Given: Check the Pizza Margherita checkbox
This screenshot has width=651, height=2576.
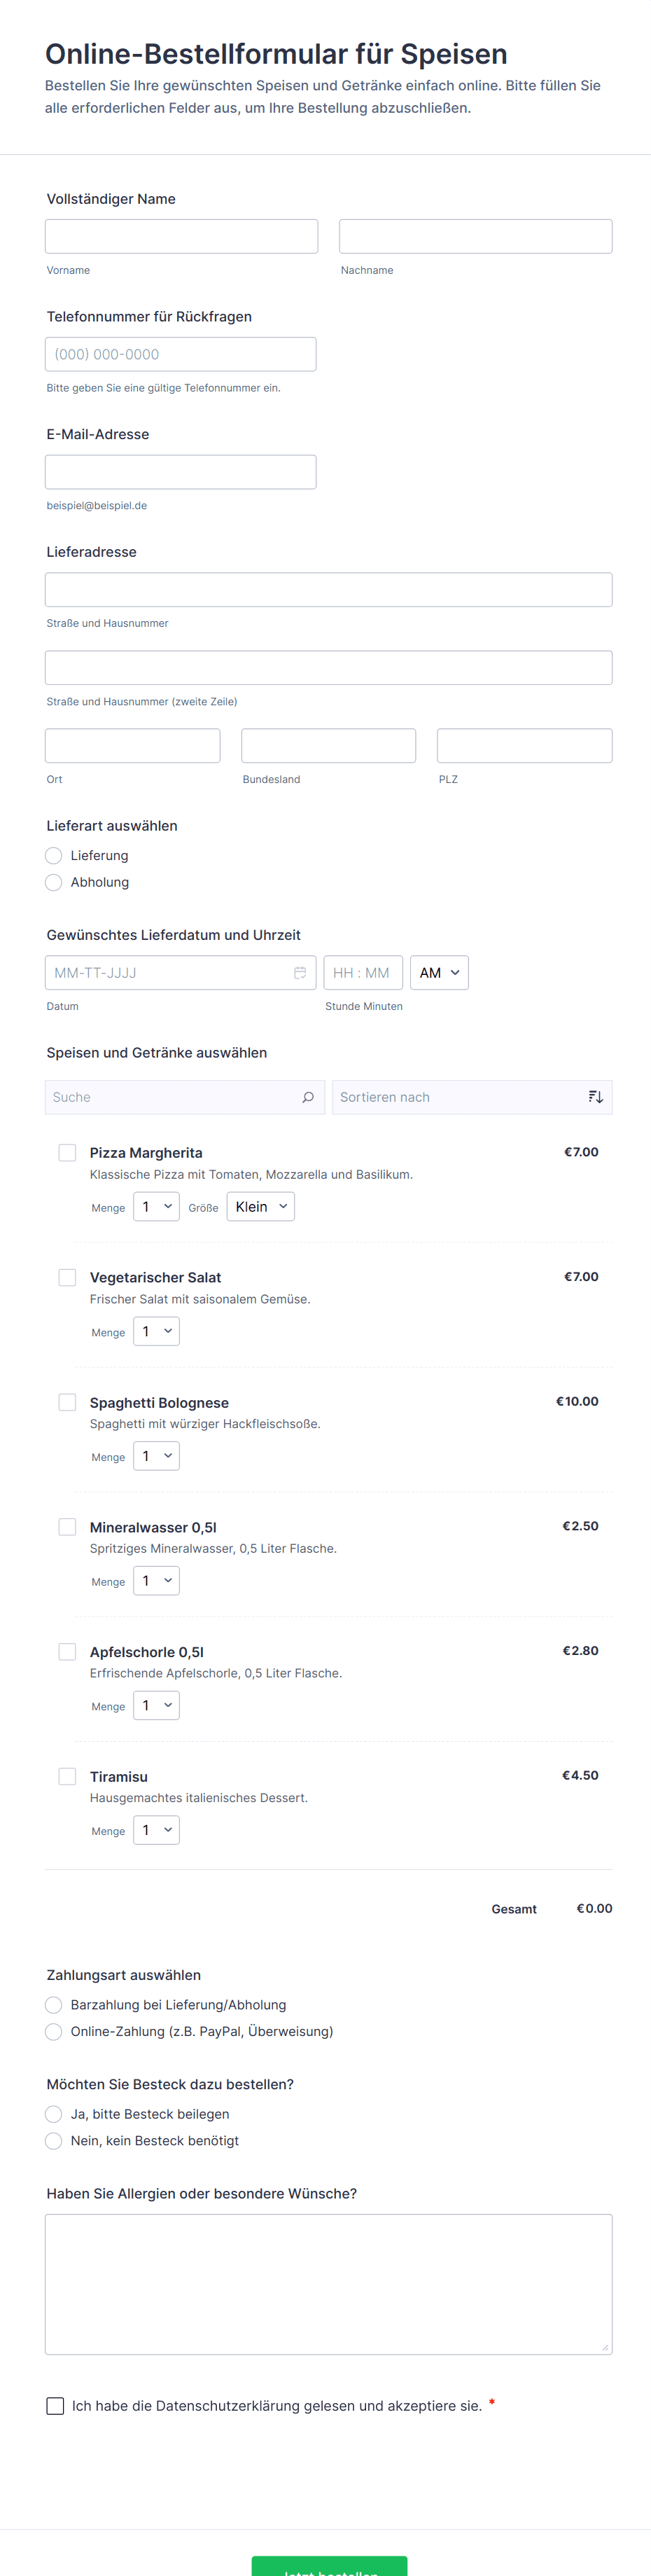Looking at the screenshot, I should tap(67, 1153).
